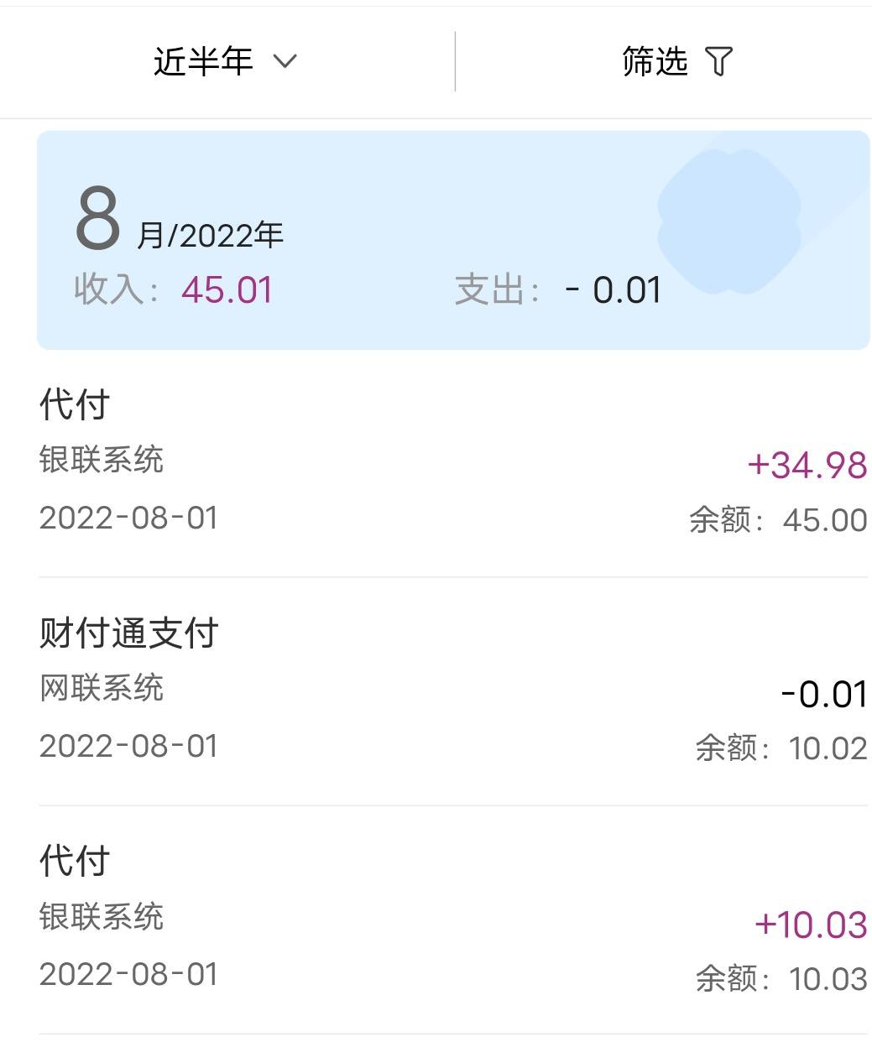Click the funnel filter icon

(718, 61)
